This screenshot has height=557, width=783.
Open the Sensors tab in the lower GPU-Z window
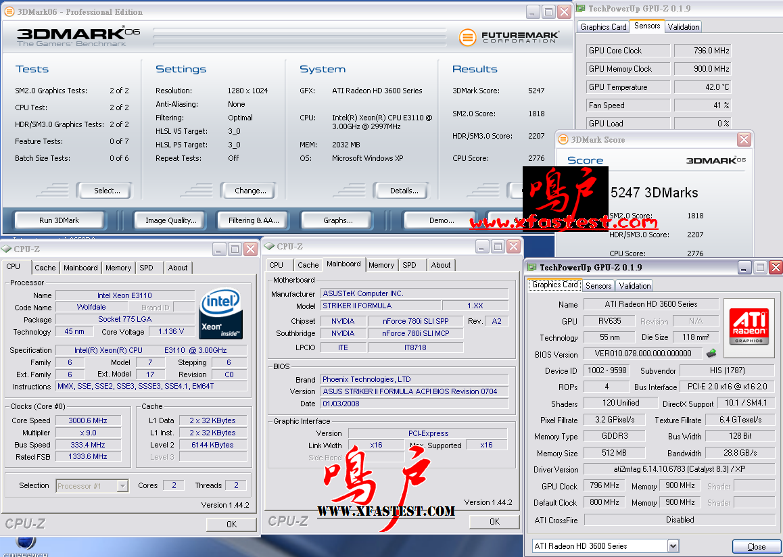[598, 285]
